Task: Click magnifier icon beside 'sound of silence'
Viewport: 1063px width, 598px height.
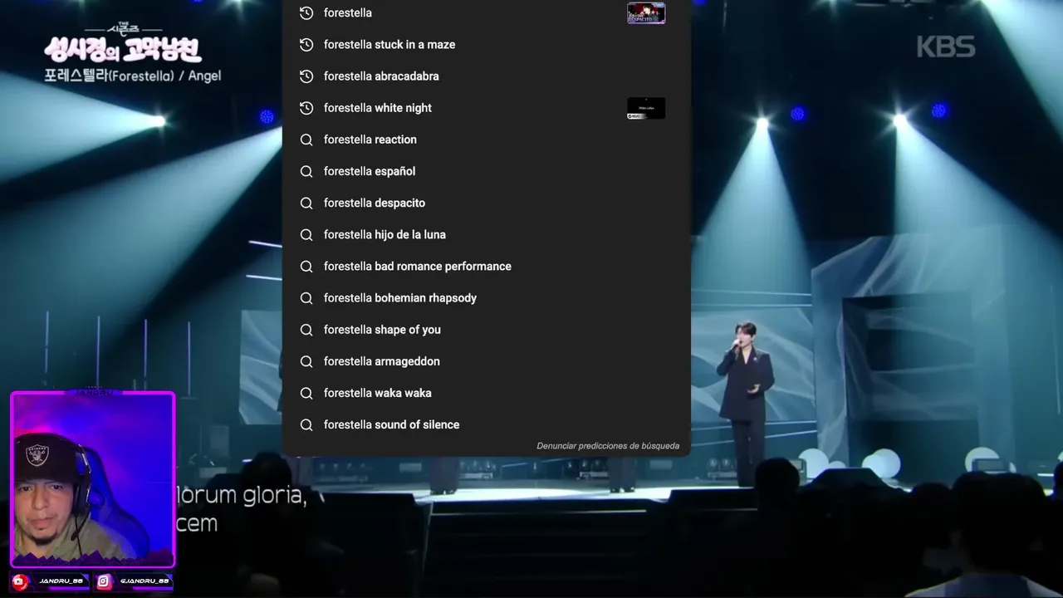Action: 306,424
